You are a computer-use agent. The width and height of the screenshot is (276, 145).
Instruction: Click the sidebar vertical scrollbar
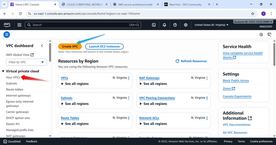(x=50, y=52)
